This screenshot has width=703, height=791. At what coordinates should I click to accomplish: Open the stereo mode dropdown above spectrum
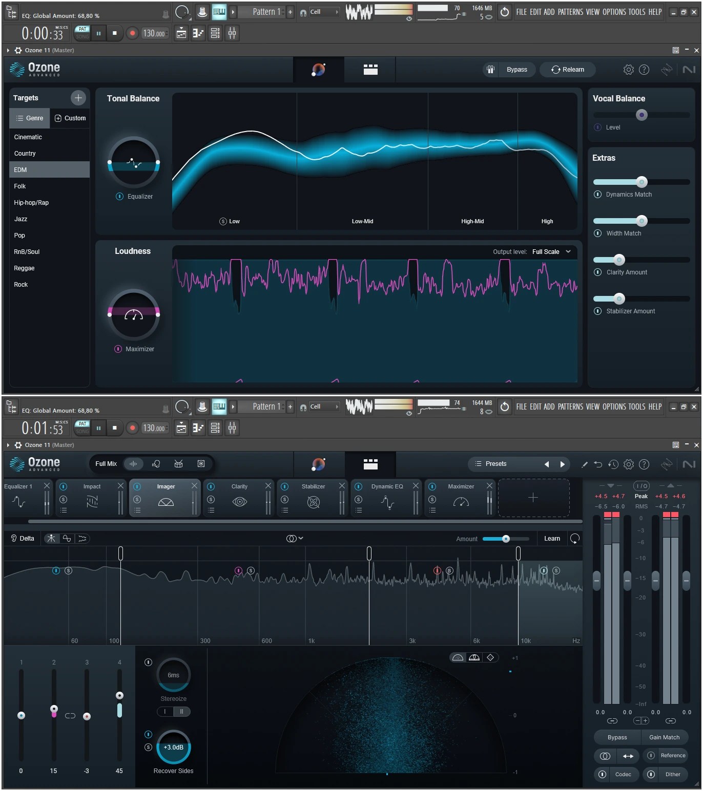click(x=295, y=539)
